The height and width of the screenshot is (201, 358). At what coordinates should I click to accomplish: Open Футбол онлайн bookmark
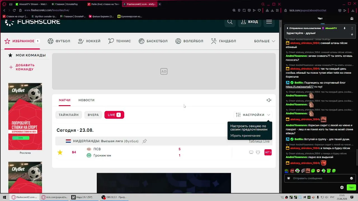click(44, 16)
